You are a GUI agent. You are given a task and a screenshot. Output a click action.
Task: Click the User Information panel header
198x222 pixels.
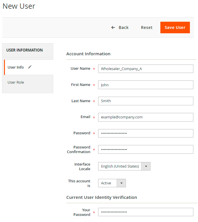(25, 50)
